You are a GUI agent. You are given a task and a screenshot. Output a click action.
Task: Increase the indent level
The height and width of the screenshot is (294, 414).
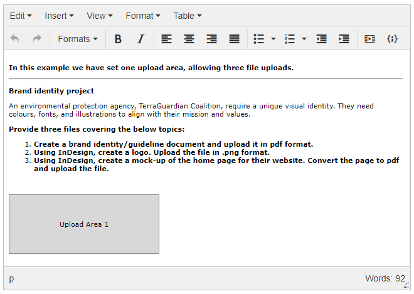pos(344,39)
